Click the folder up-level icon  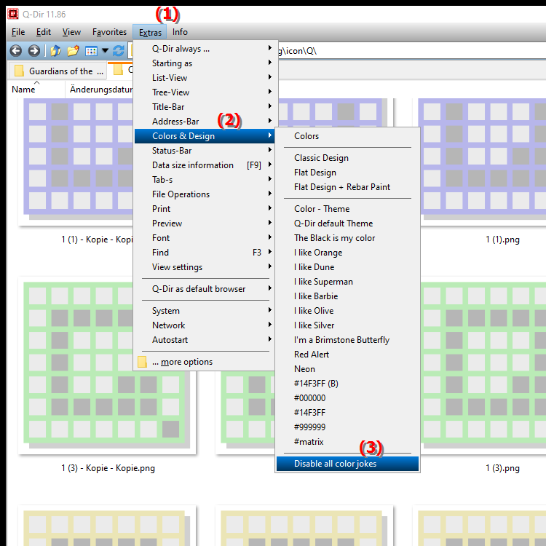[x=56, y=51]
